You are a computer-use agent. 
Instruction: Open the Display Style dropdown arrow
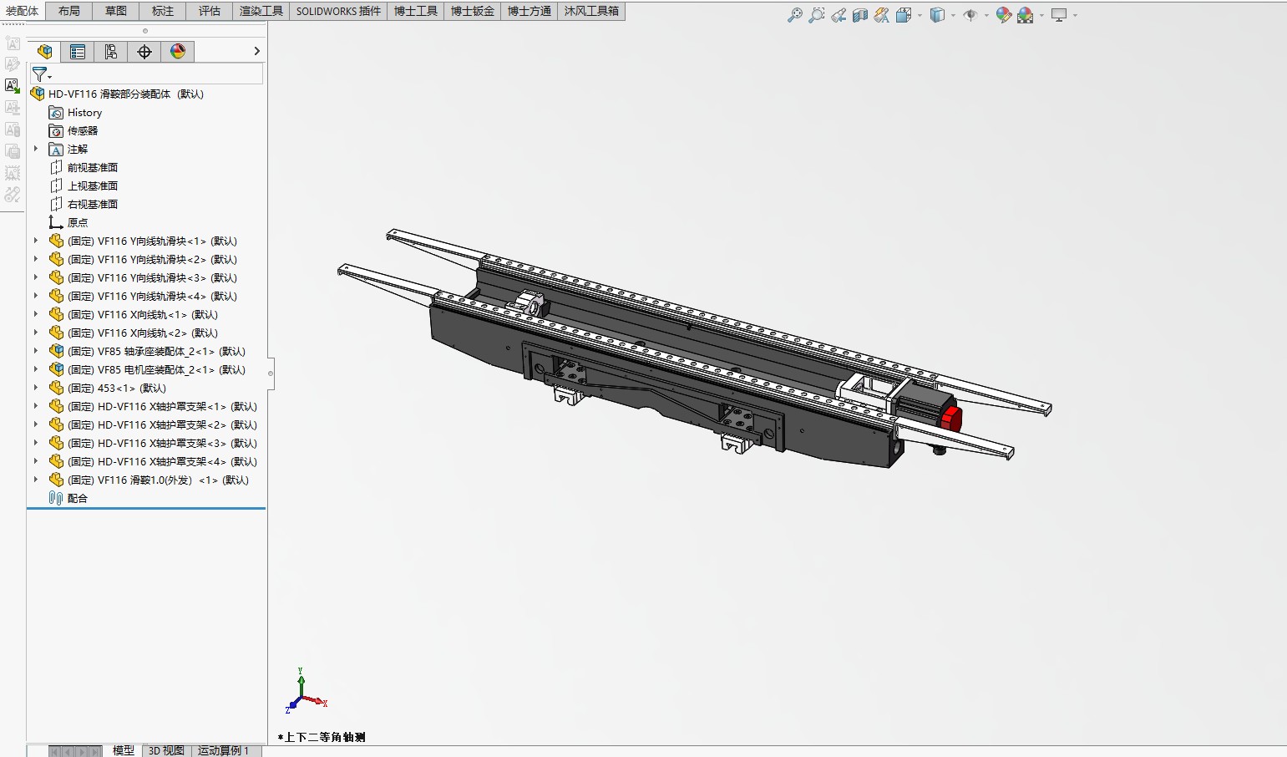[x=953, y=15]
